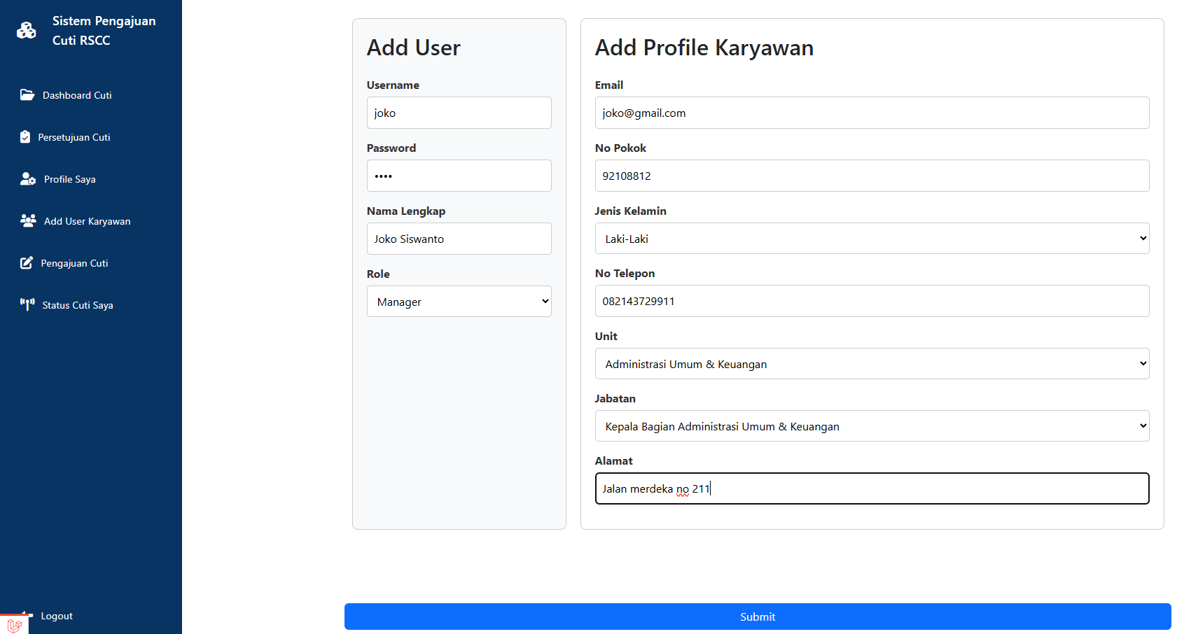Click the Profile Saya user-gear icon
1177x634 pixels.
tap(28, 179)
